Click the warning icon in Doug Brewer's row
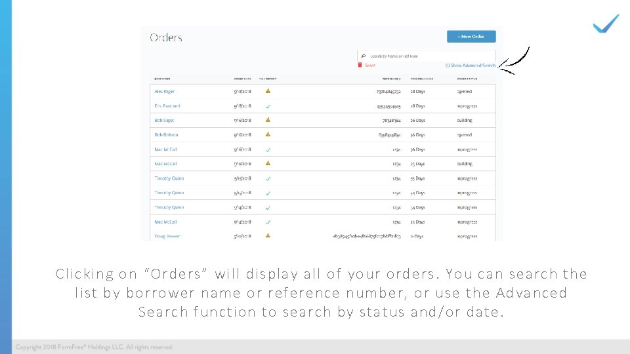 pyautogui.click(x=268, y=236)
